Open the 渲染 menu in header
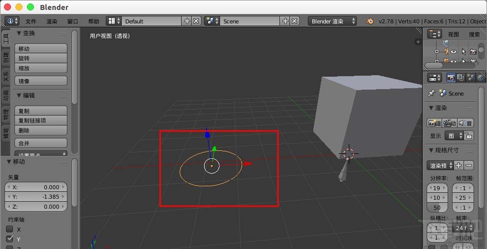Viewport: 487px width, 249px height. coord(52,21)
